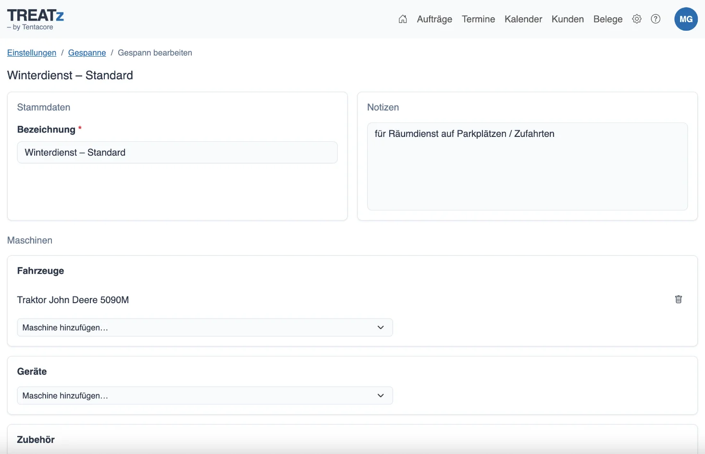Edit the Bezeichnung input field
Image resolution: width=705 pixels, height=454 pixels.
point(177,152)
